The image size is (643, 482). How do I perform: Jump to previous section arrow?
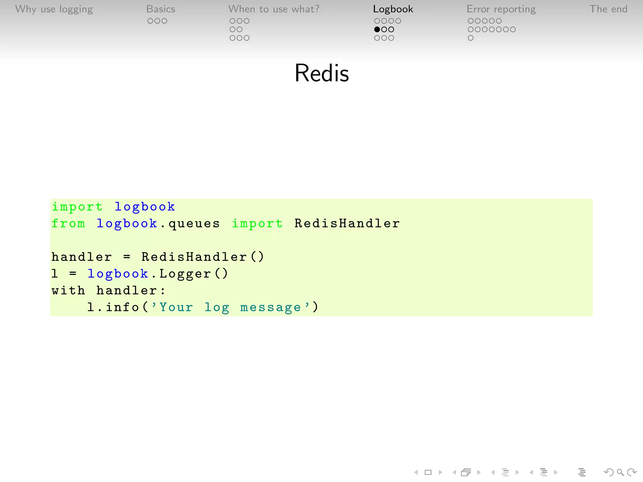pyautogui.click(x=531, y=472)
